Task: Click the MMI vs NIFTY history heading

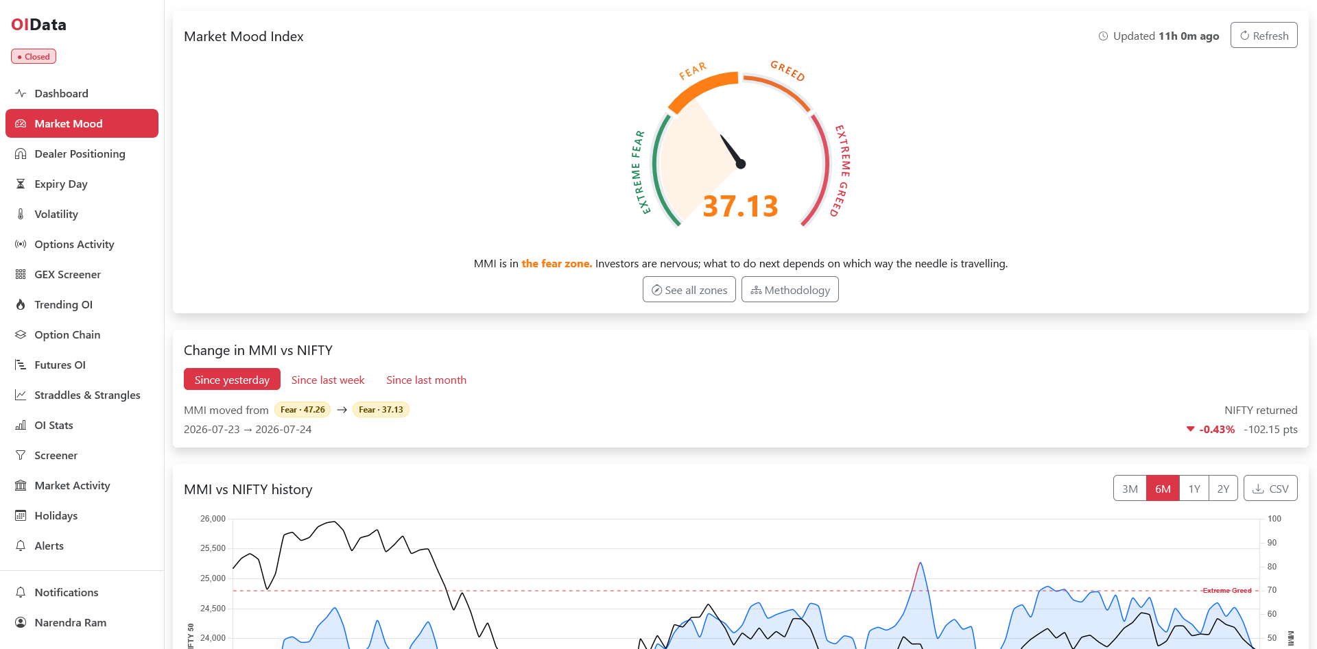Action: point(248,489)
